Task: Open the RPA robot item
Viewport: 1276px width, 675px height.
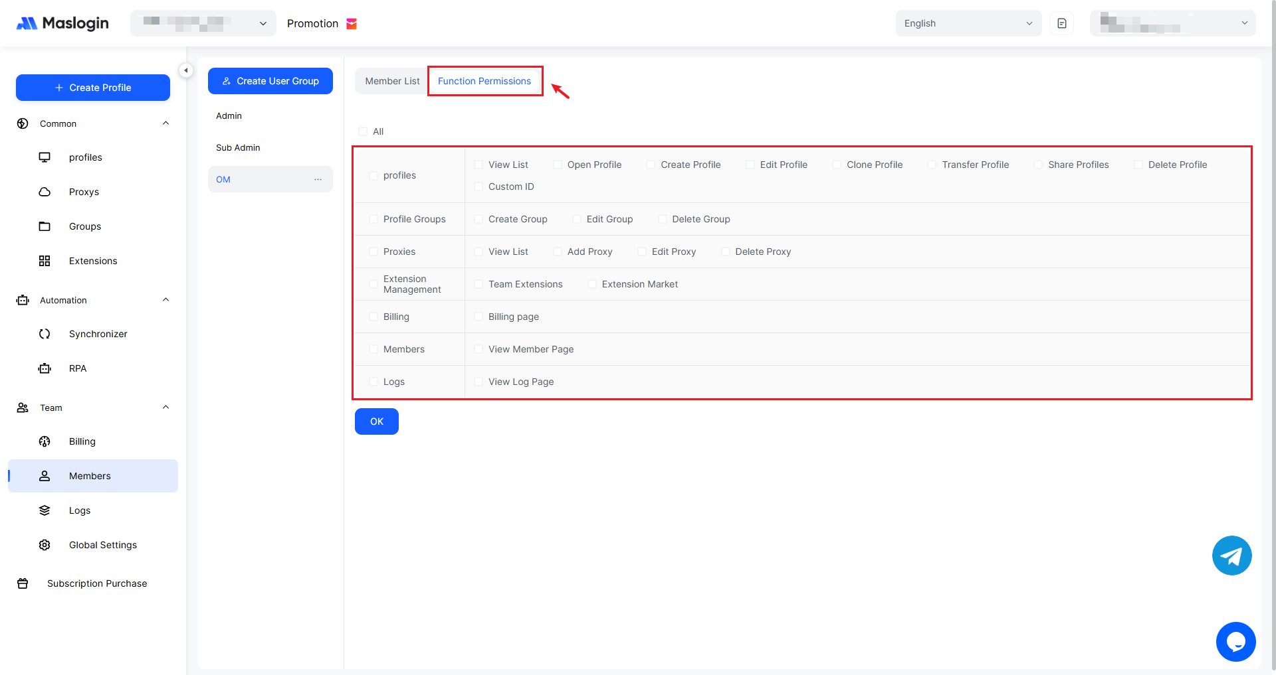Action: [77, 368]
